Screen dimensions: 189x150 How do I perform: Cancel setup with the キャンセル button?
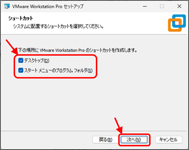(x=168, y=140)
